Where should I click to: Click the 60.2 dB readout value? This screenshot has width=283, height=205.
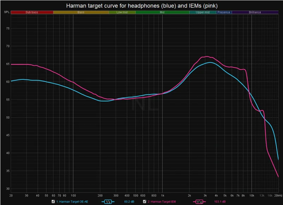pyautogui.click(x=129, y=201)
